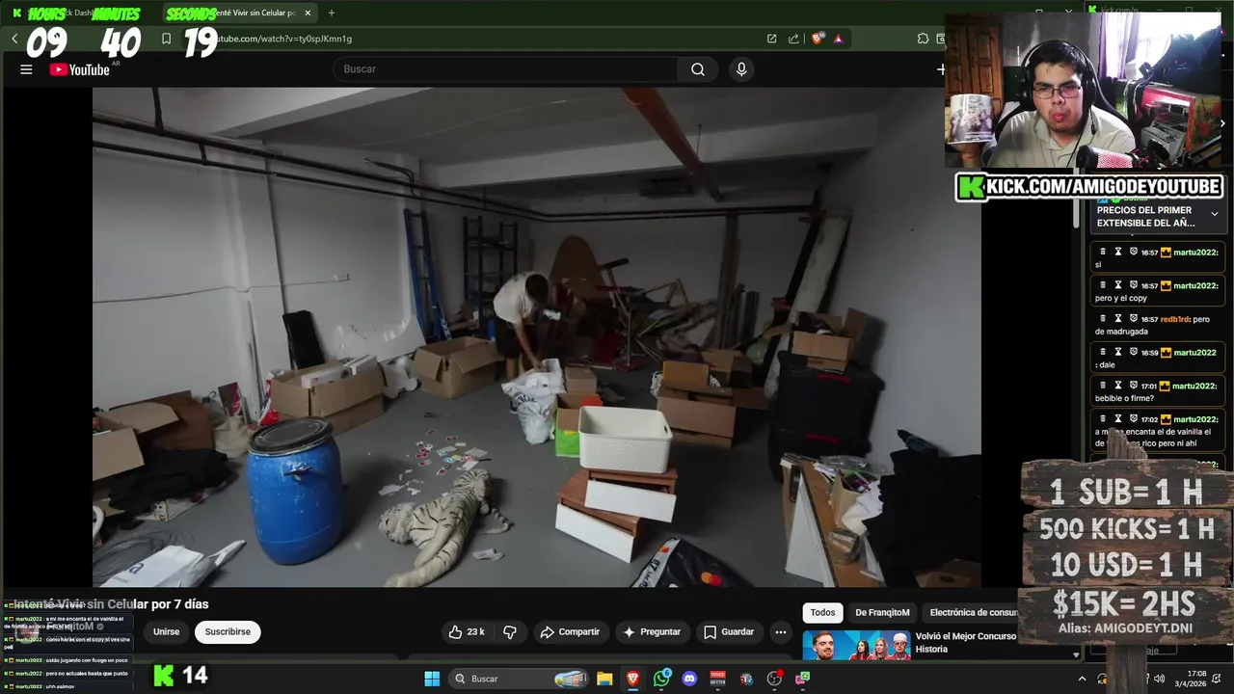
Task: Close the YouTube browser tab
Action: 308,13
